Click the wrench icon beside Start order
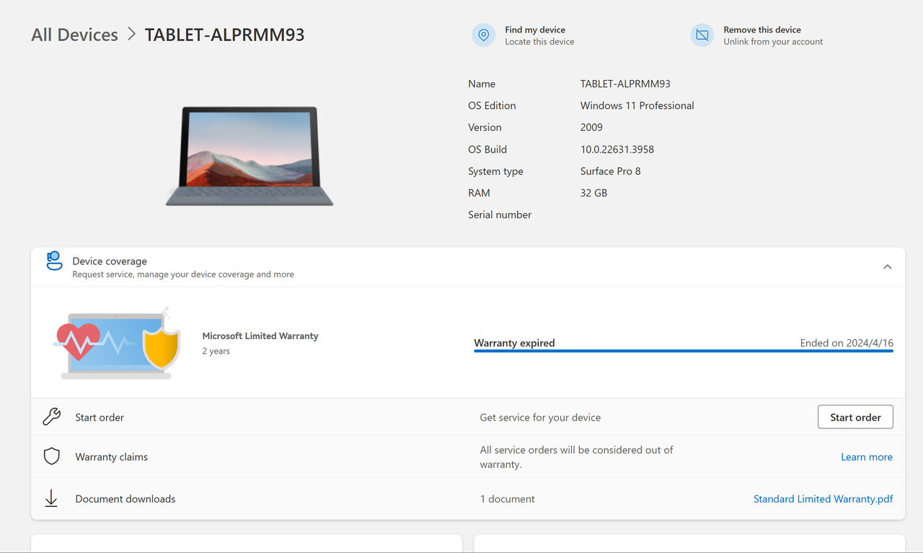This screenshot has height=553, width=923. (x=52, y=417)
